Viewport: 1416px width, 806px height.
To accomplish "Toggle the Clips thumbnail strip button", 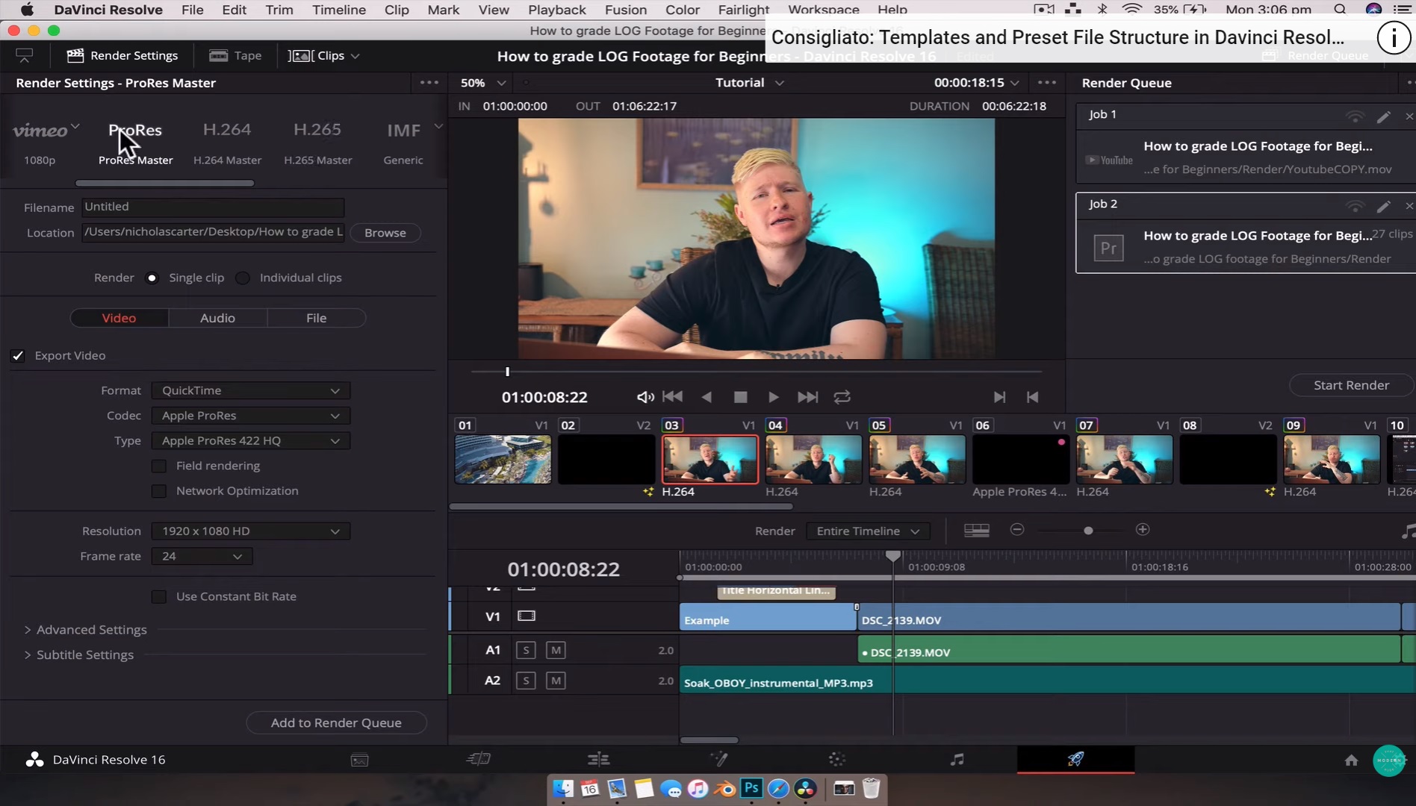I will pyautogui.click(x=323, y=56).
